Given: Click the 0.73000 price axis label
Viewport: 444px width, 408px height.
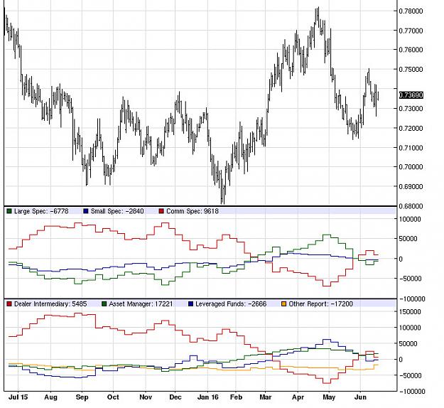Looking at the screenshot, I should pos(411,109).
